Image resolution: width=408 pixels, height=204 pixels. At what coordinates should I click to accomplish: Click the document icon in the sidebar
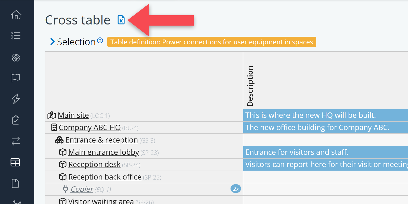click(x=15, y=183)
